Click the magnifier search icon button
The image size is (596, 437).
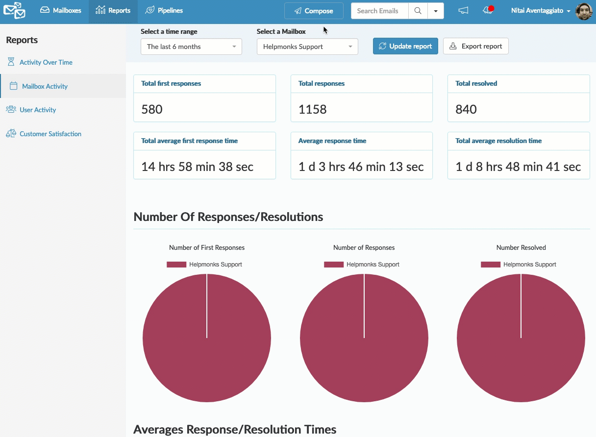point(418,11)
